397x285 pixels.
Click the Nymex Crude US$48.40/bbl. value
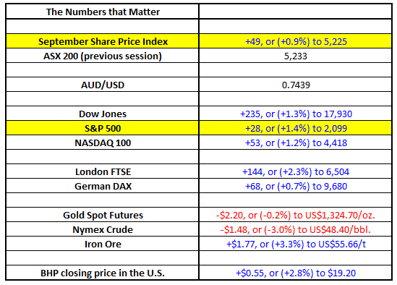296,229
